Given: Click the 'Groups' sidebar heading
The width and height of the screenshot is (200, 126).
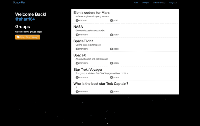Looking at the screenshot, I should click(x=23, y=27).
